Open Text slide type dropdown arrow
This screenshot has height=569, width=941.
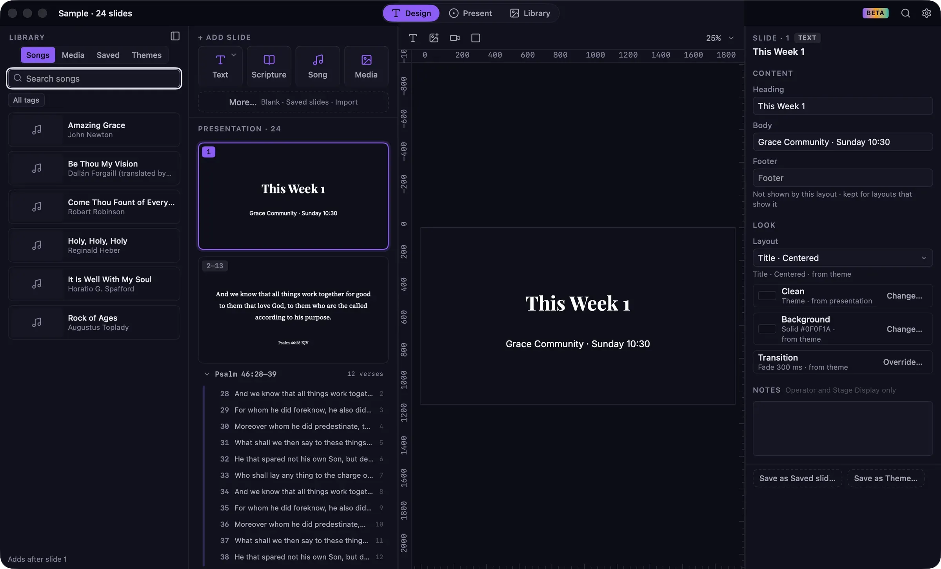pyautogui.click(x=234, y=55)
